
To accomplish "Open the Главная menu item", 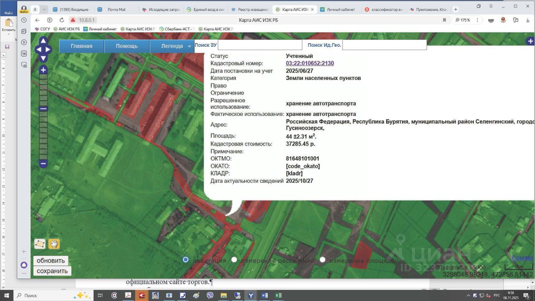I will 82,46.
